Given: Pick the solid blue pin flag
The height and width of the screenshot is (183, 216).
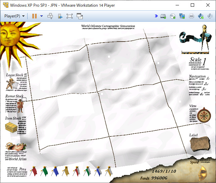Looking at the screenshot, I should point(55,171).
